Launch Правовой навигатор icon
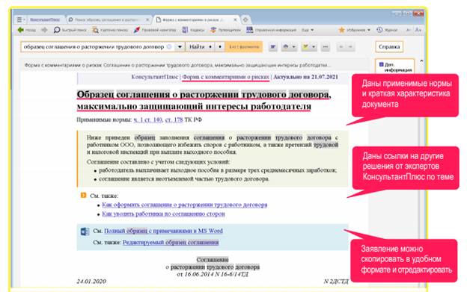467x292 pixels. pos(137,30)
